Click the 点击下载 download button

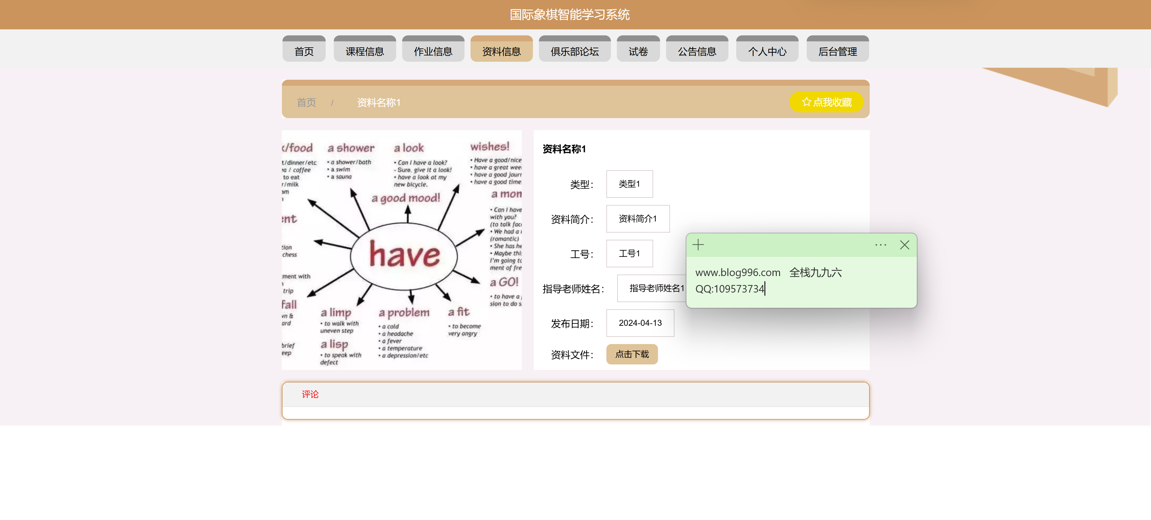[x=631, y=354]
